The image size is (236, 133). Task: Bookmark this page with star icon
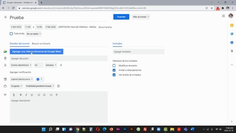212,8
